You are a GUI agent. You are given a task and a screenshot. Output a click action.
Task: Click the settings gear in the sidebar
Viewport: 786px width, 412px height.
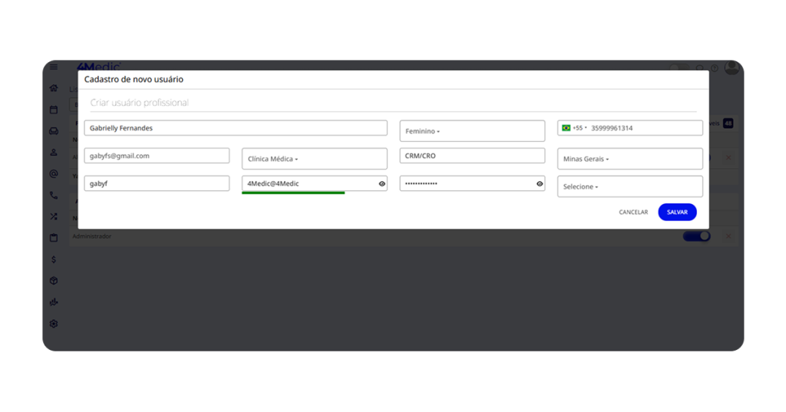click(54, 324)
